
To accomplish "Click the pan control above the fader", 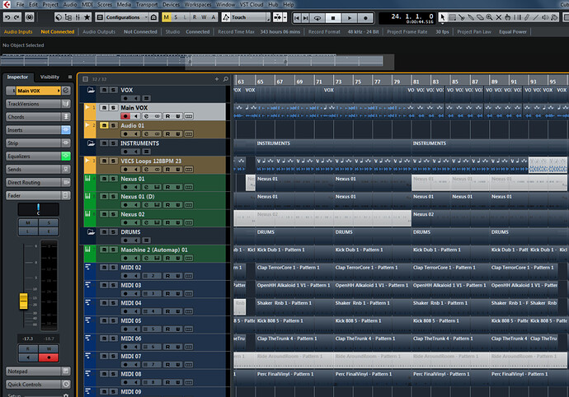I will click(39, 209).
